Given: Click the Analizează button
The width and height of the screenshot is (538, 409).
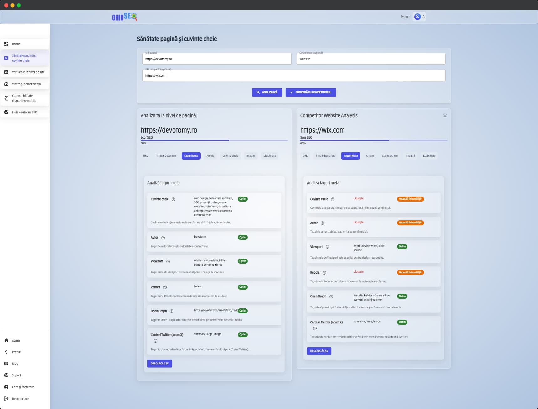Looking at the screenshot, I should click(x=267, y=92).
